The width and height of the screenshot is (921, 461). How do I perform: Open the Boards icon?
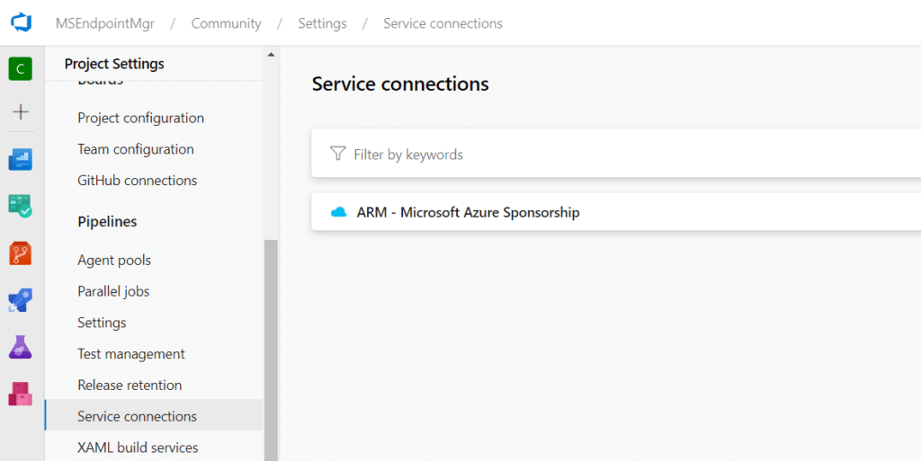[21, 207]
